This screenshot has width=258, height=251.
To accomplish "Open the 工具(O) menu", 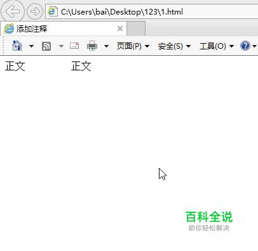I will (x=217, y=46).
